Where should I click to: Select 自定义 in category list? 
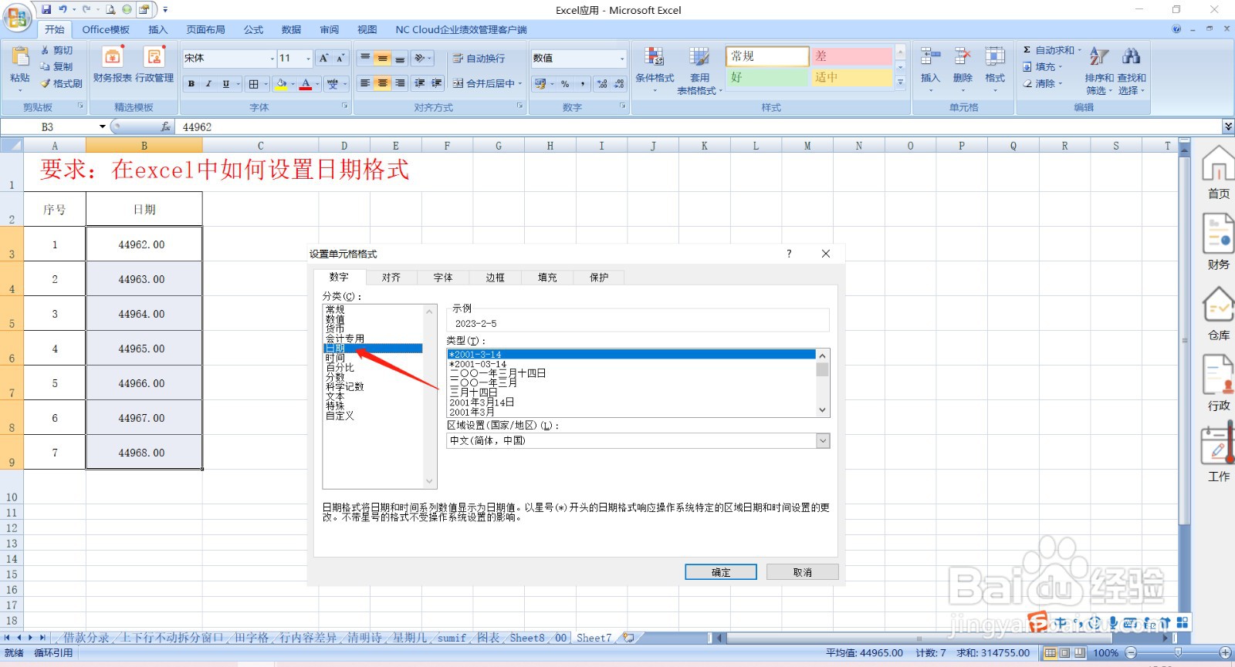point(340,416)
